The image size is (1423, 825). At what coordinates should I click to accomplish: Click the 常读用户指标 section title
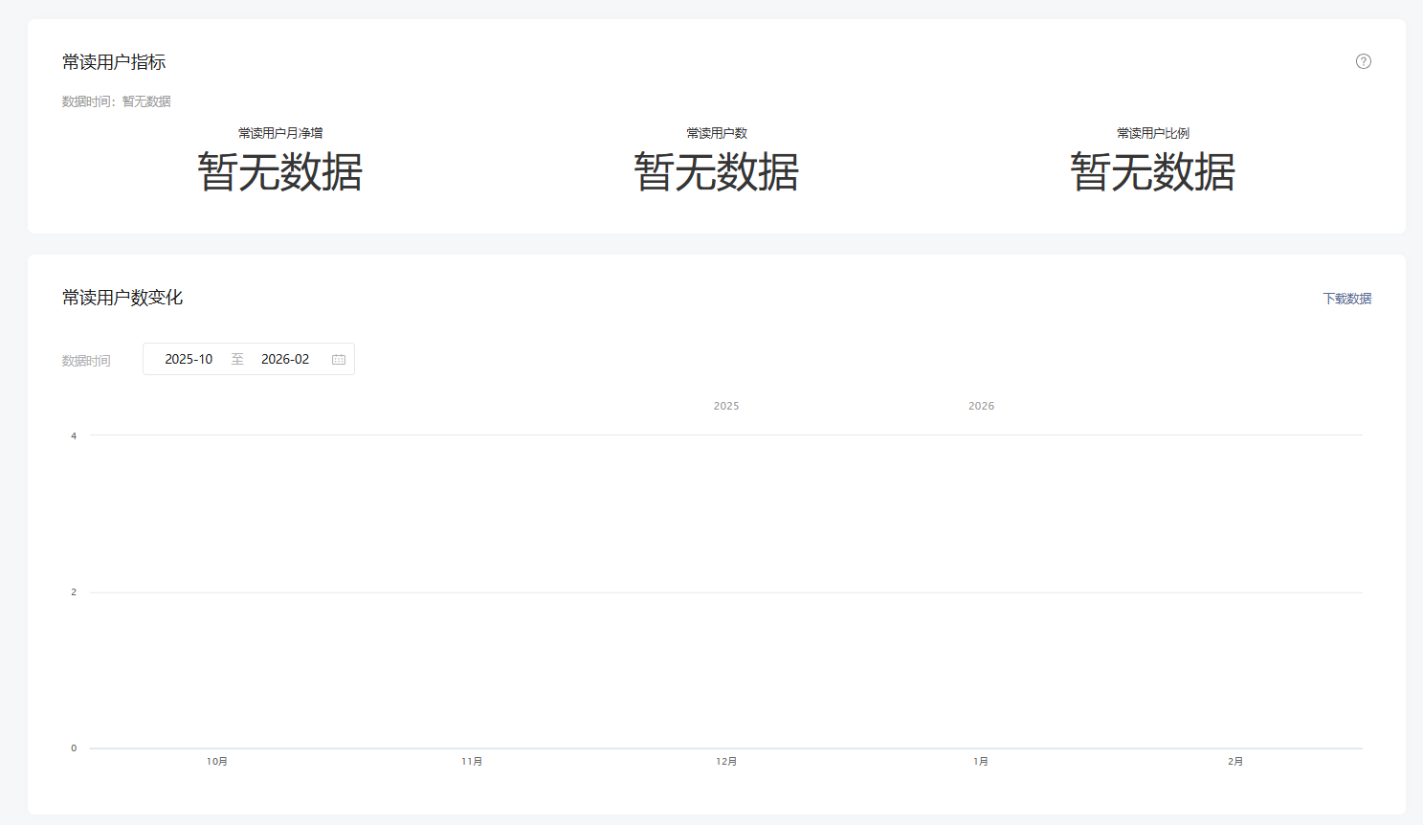(114, 62)
